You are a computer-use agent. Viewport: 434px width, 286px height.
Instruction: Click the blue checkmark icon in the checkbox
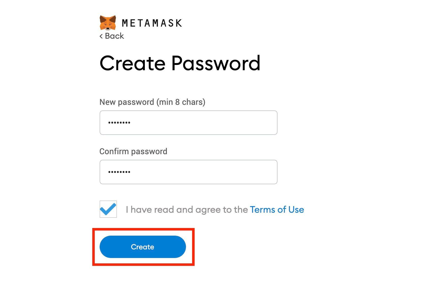click(x=108, y=209)
